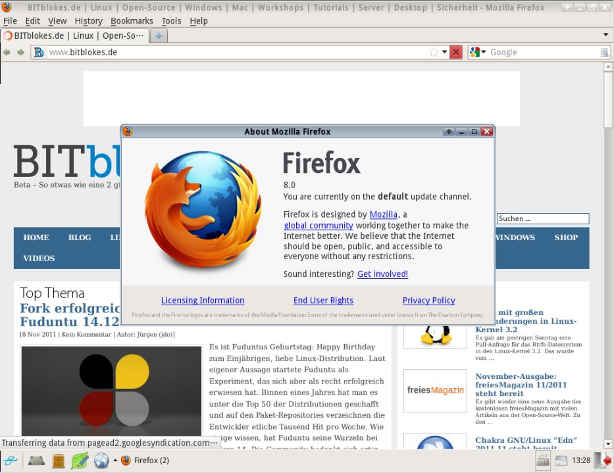The width and height of the screenshot is (614, 473).
Task: Go to BLOG in the site navigation
Action: click(80, 237)
